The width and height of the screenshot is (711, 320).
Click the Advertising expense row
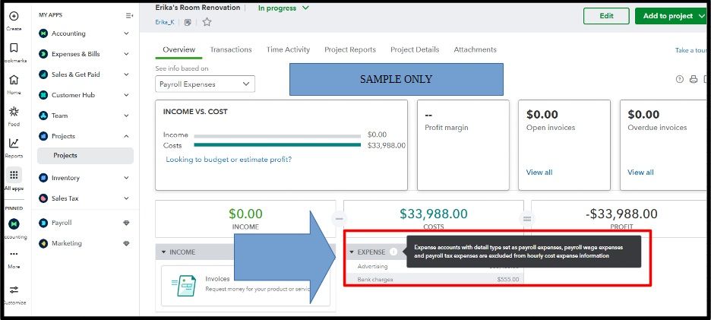[x=434, y=267]
